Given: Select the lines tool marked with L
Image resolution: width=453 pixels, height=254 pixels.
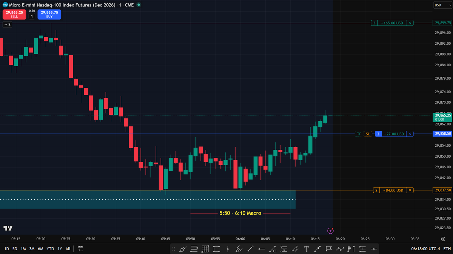Looking at the screenshot, I should (x=362, y=249).
